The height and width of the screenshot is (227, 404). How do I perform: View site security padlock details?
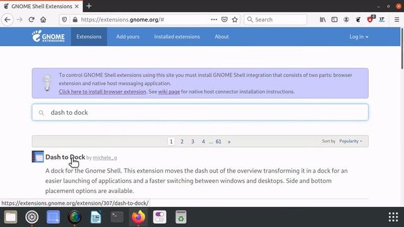click(75, 20)
